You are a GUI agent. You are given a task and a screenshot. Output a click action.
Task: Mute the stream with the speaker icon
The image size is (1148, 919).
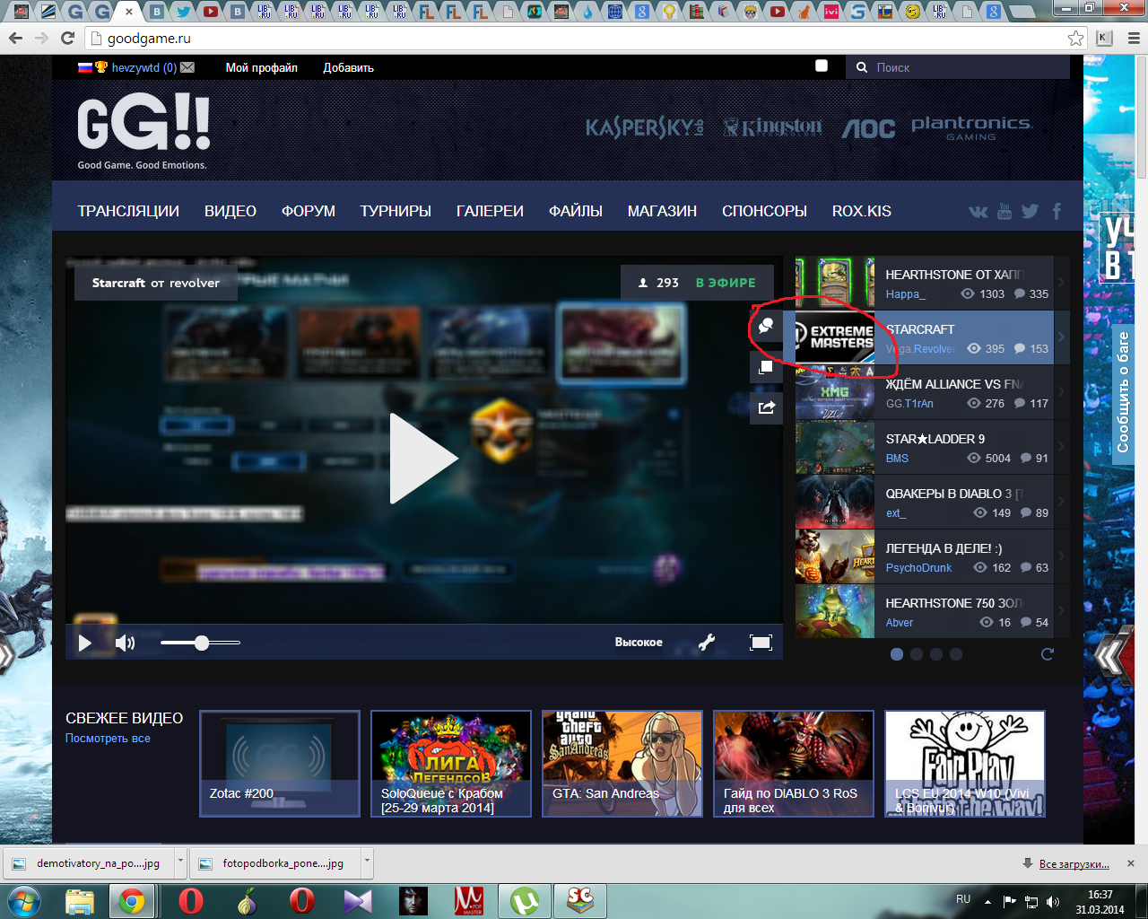125,643
